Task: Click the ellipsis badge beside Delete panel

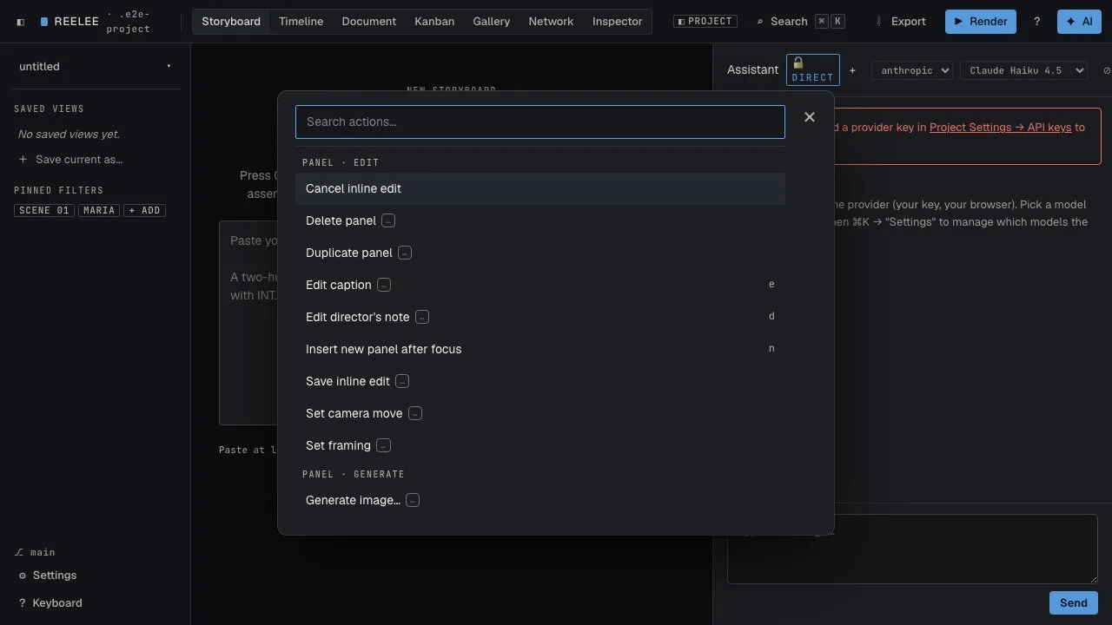Action: coord(388,221)
